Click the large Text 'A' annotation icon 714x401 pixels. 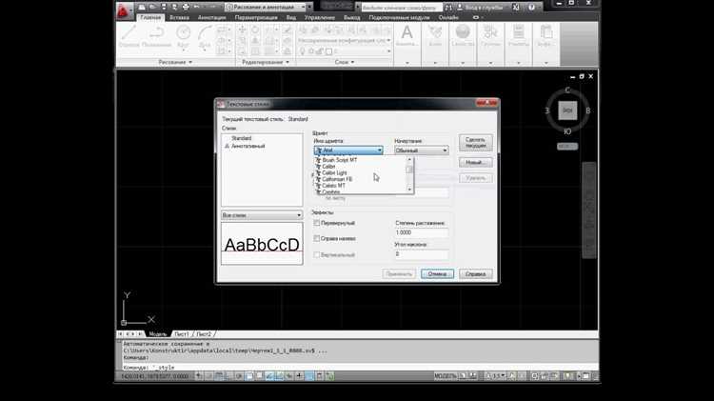point(407,32)
